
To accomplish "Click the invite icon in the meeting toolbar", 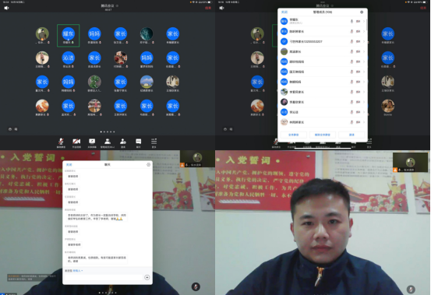I will click(123, 142).
